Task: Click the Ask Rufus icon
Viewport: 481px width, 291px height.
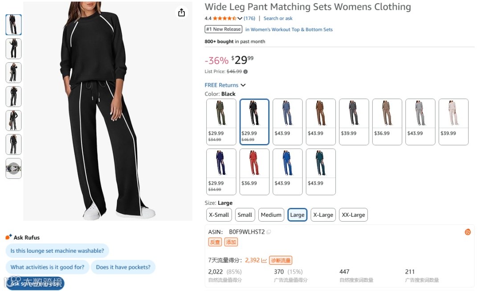Action: point(9,237)
